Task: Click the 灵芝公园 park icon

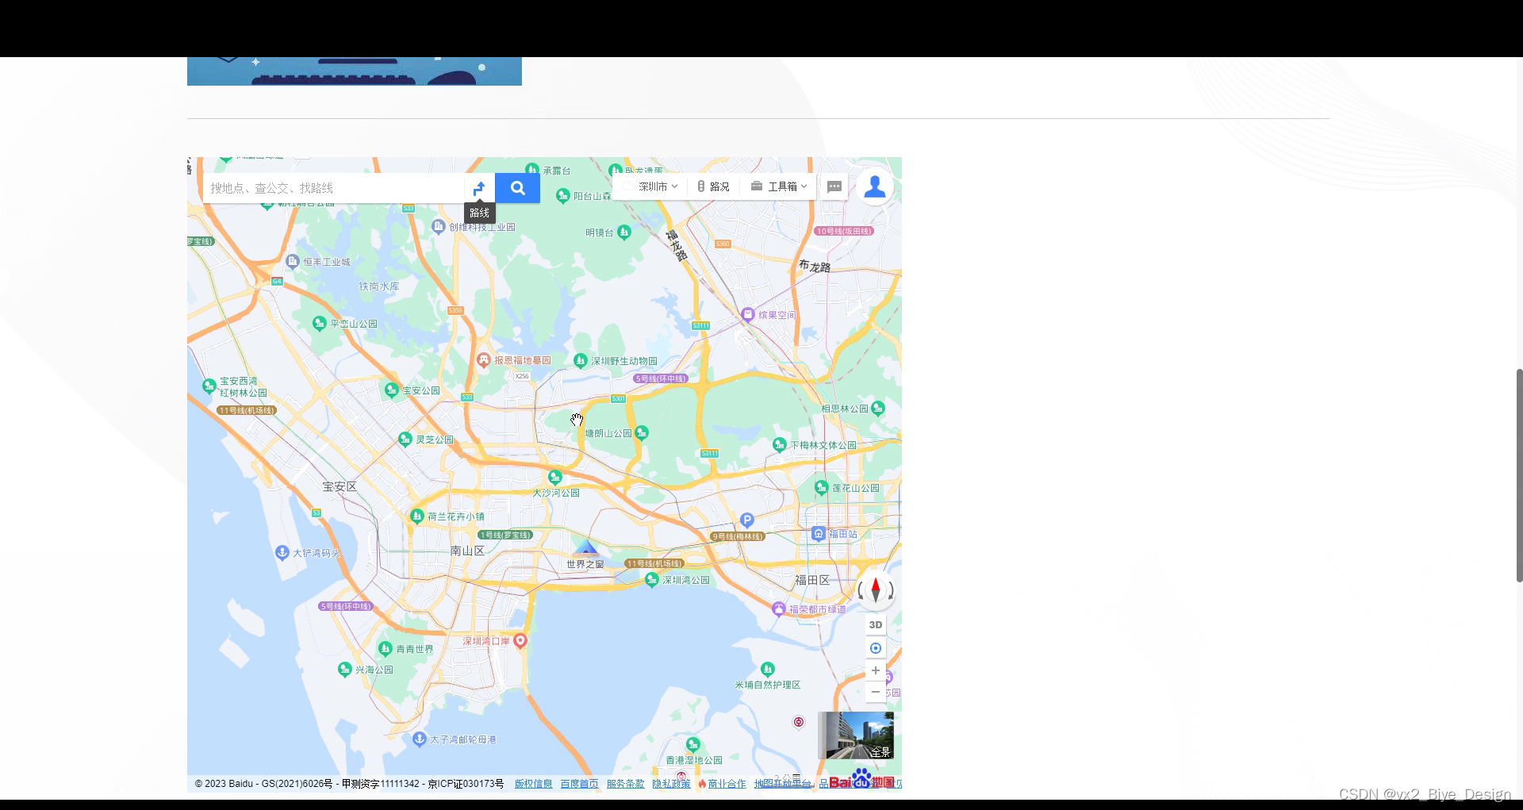Action: 405,439
